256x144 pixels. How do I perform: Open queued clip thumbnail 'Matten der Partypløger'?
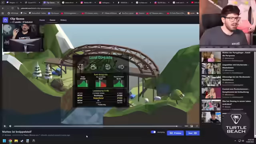[211, 57]
